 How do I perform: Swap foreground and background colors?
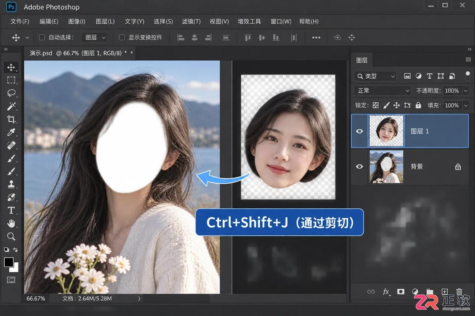pos(16,250)
